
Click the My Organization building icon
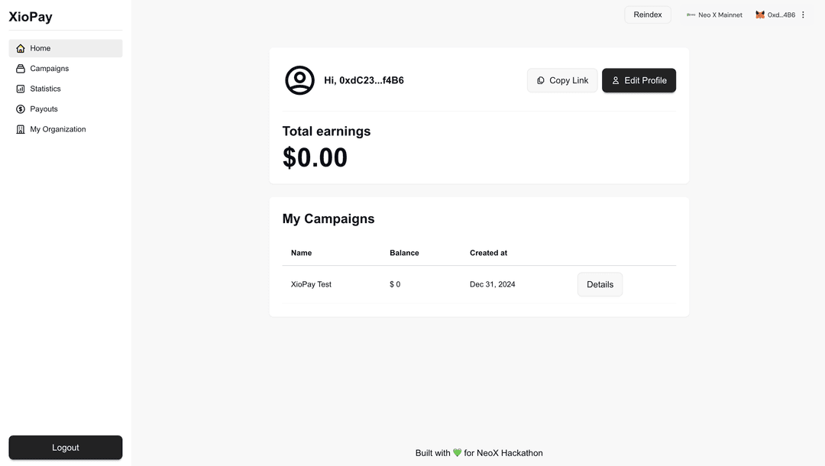pyautogui.click(x=21, y=129)
